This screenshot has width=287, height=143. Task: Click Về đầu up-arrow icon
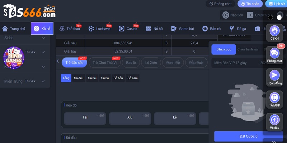tap(275, 120)
